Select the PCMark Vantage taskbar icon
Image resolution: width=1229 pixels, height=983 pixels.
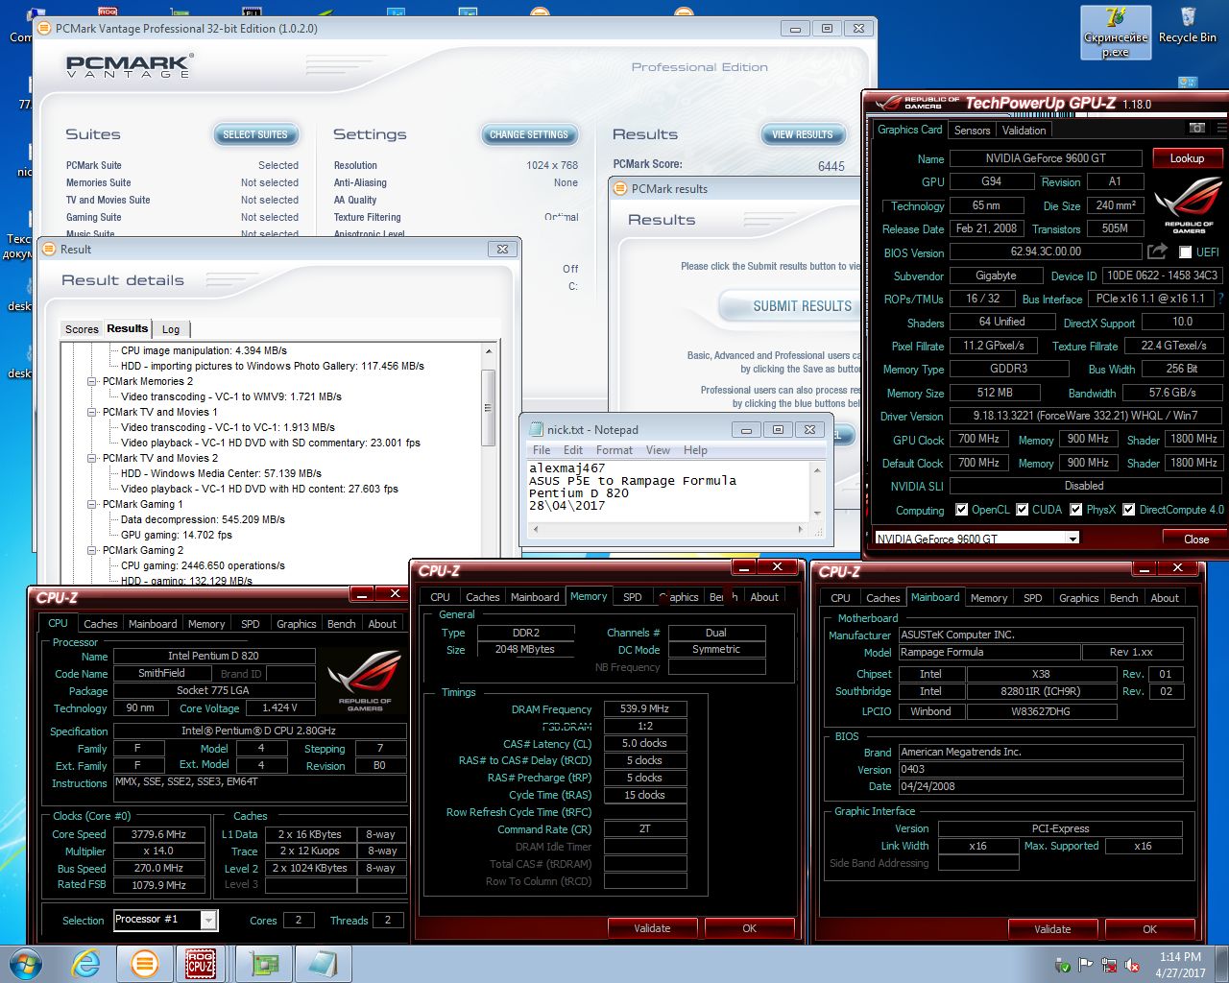tap(144, 963)
